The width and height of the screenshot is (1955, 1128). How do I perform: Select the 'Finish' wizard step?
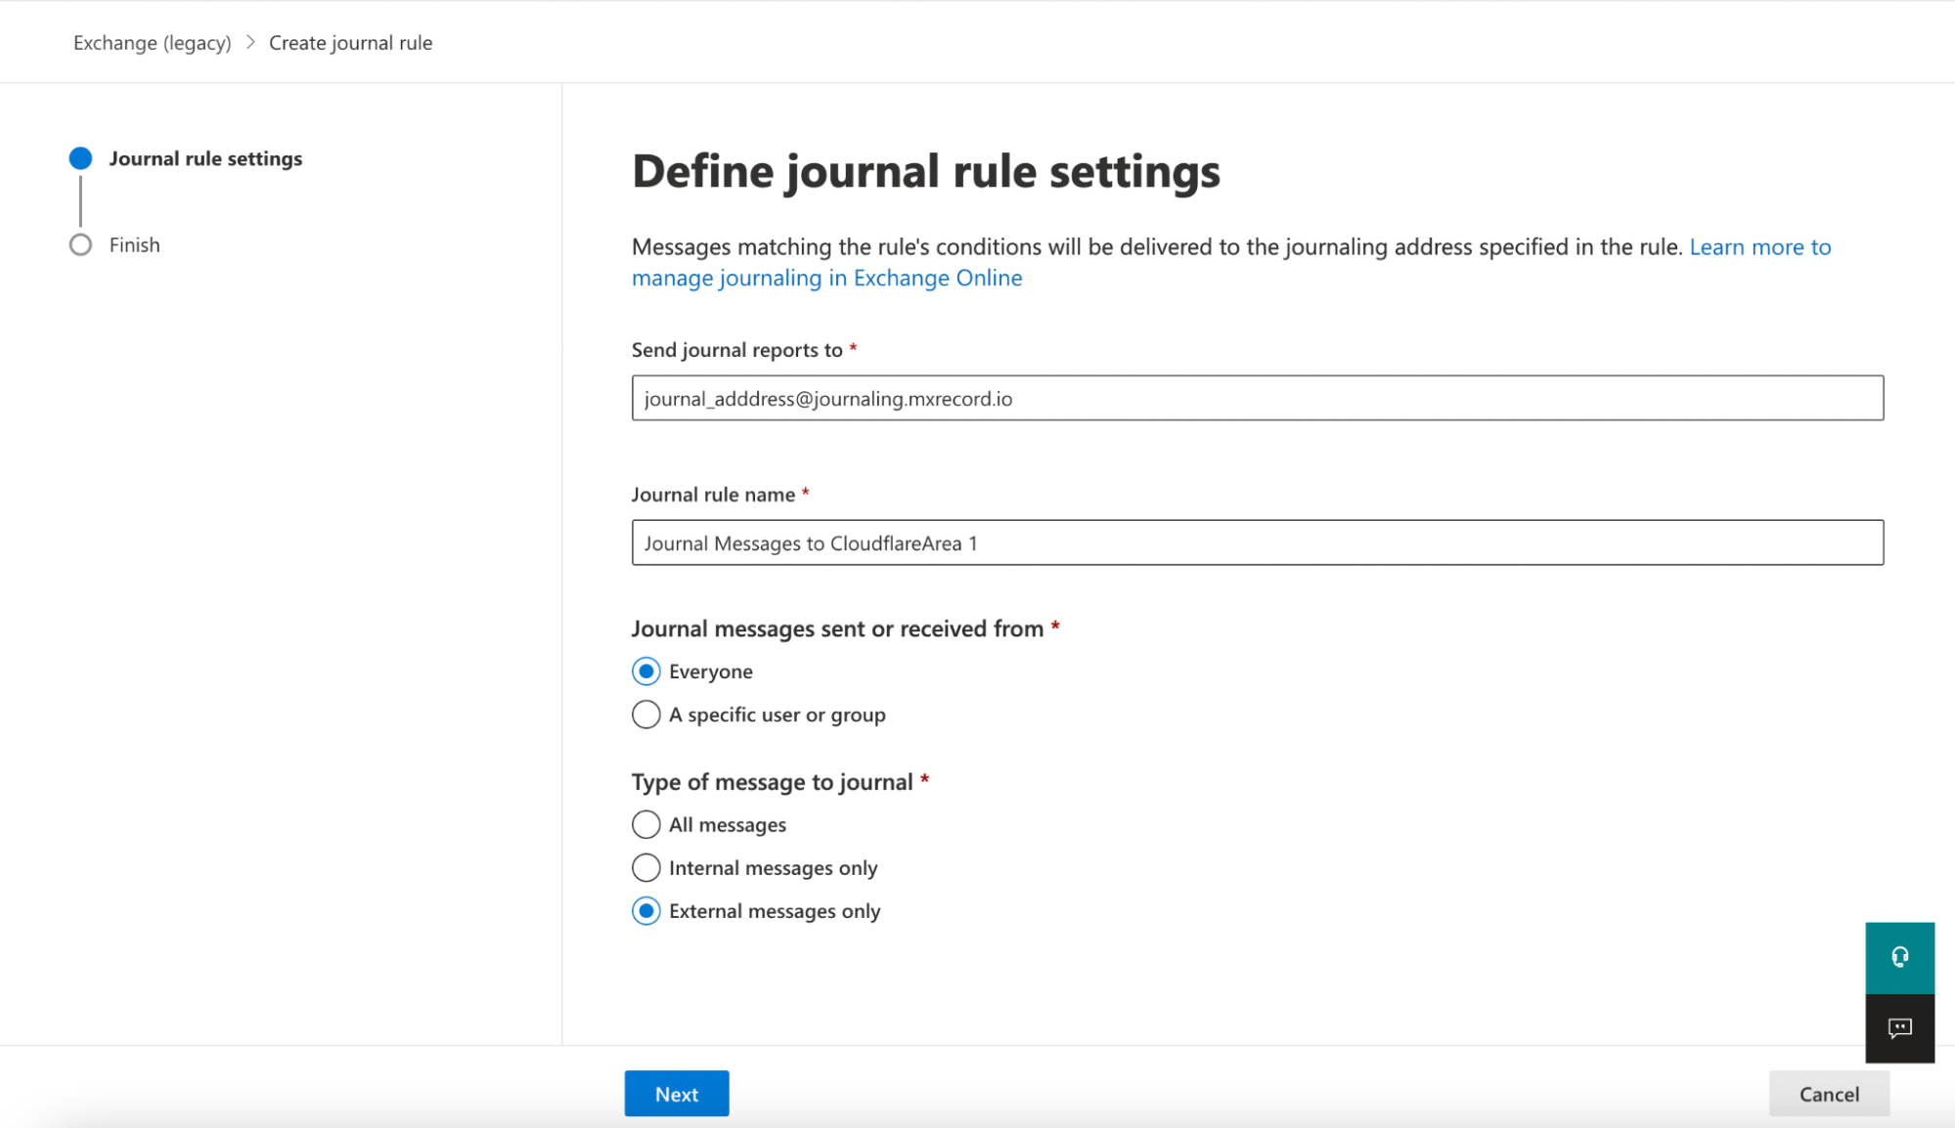point(134,244)
